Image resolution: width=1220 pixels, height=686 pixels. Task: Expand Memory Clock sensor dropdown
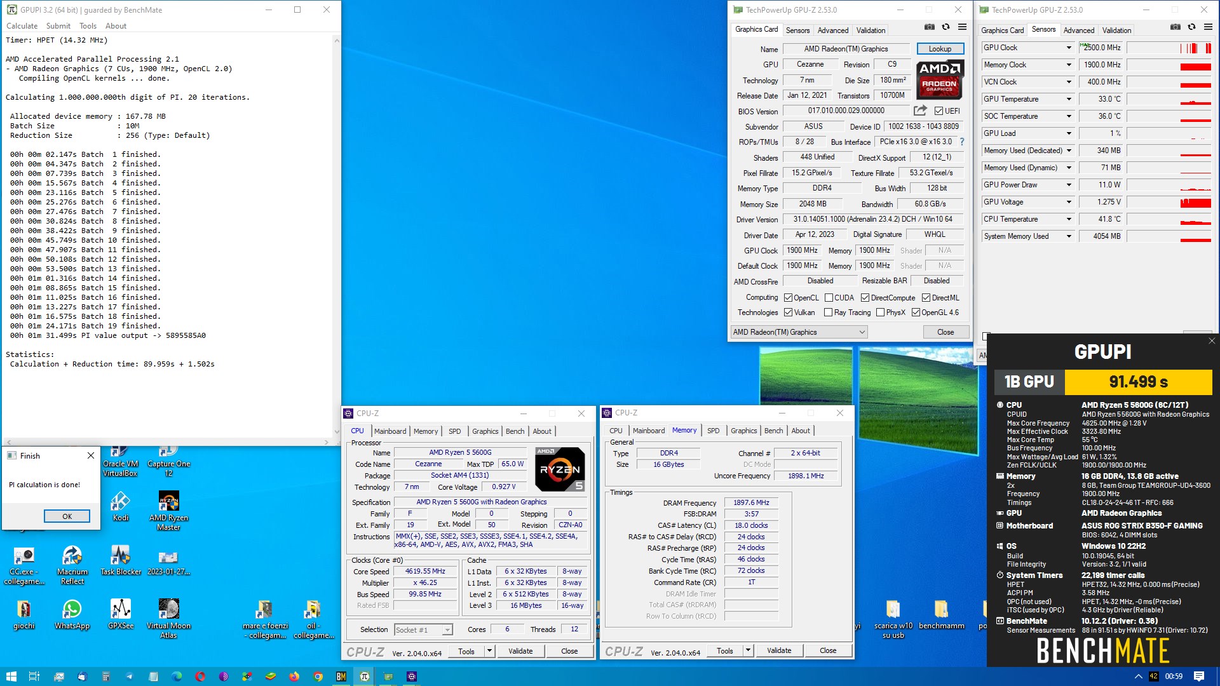pos(1069,65)
